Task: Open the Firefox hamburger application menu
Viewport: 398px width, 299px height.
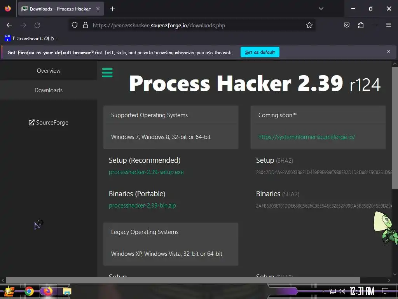Action: (x=388, y=25)
